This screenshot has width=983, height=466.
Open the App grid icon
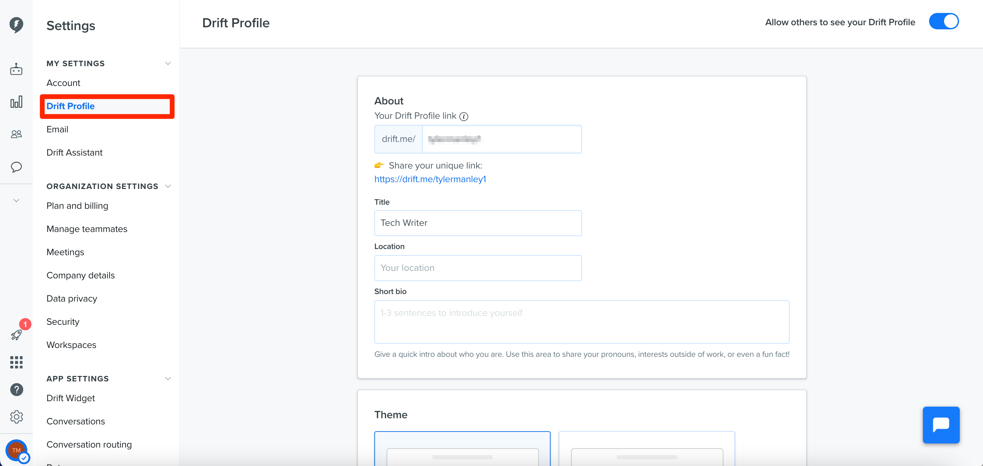click(x=16, y=362)
